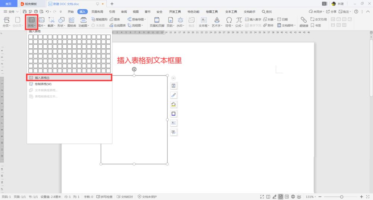Viewport: 373px width, 200px height.
Task: Click the Save icon in quick access bar
Action: [x=25, y=12]
